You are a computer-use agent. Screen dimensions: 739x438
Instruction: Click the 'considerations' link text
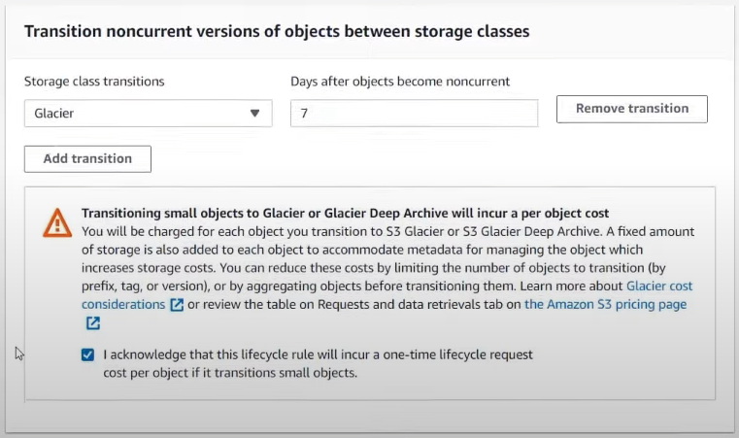coord(123,305)
